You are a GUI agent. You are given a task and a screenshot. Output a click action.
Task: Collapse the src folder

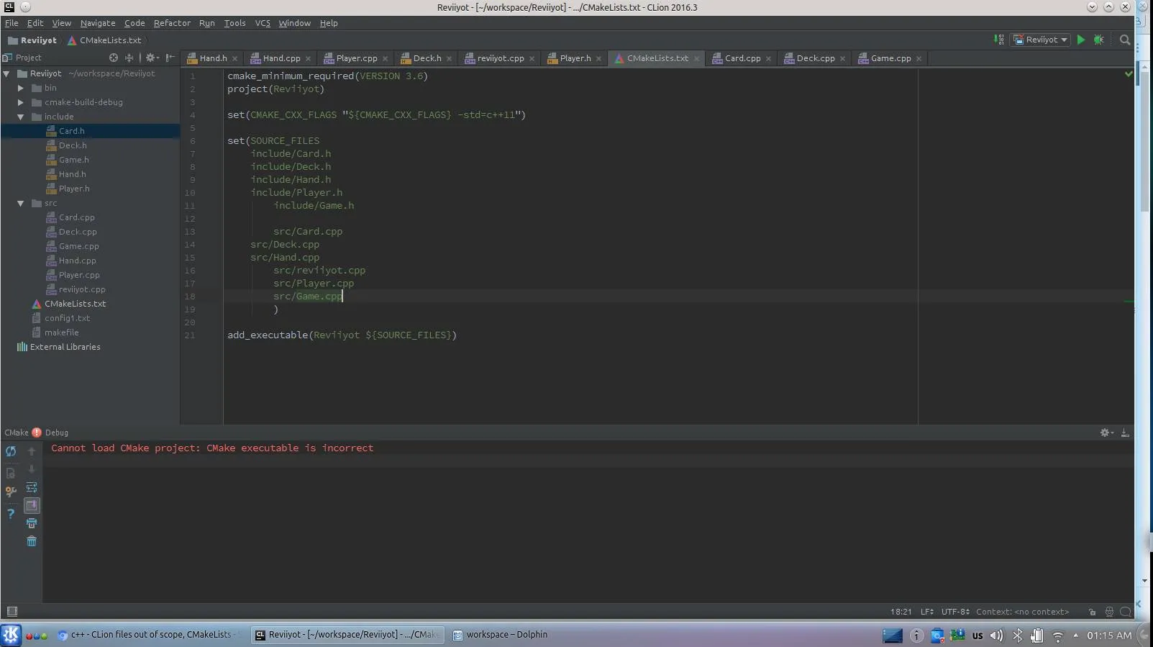(x=21, y=203)
